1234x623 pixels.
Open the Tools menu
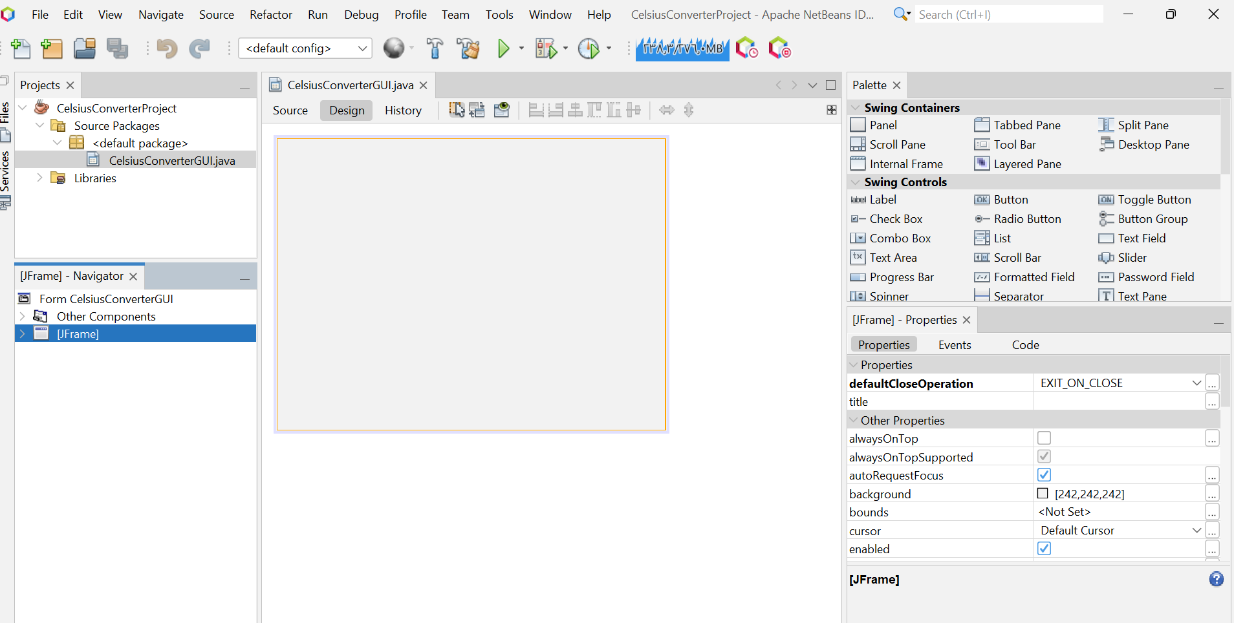tap(499, 14)
